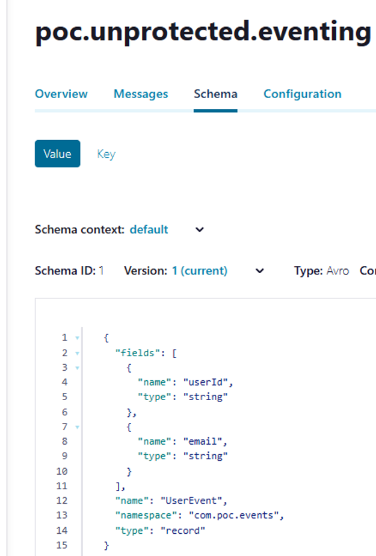Image resolution: width=376 pixels, height=556 pixels.
Task: Collapse the fold arrow on line 1
Action: (x=77, y=338)
